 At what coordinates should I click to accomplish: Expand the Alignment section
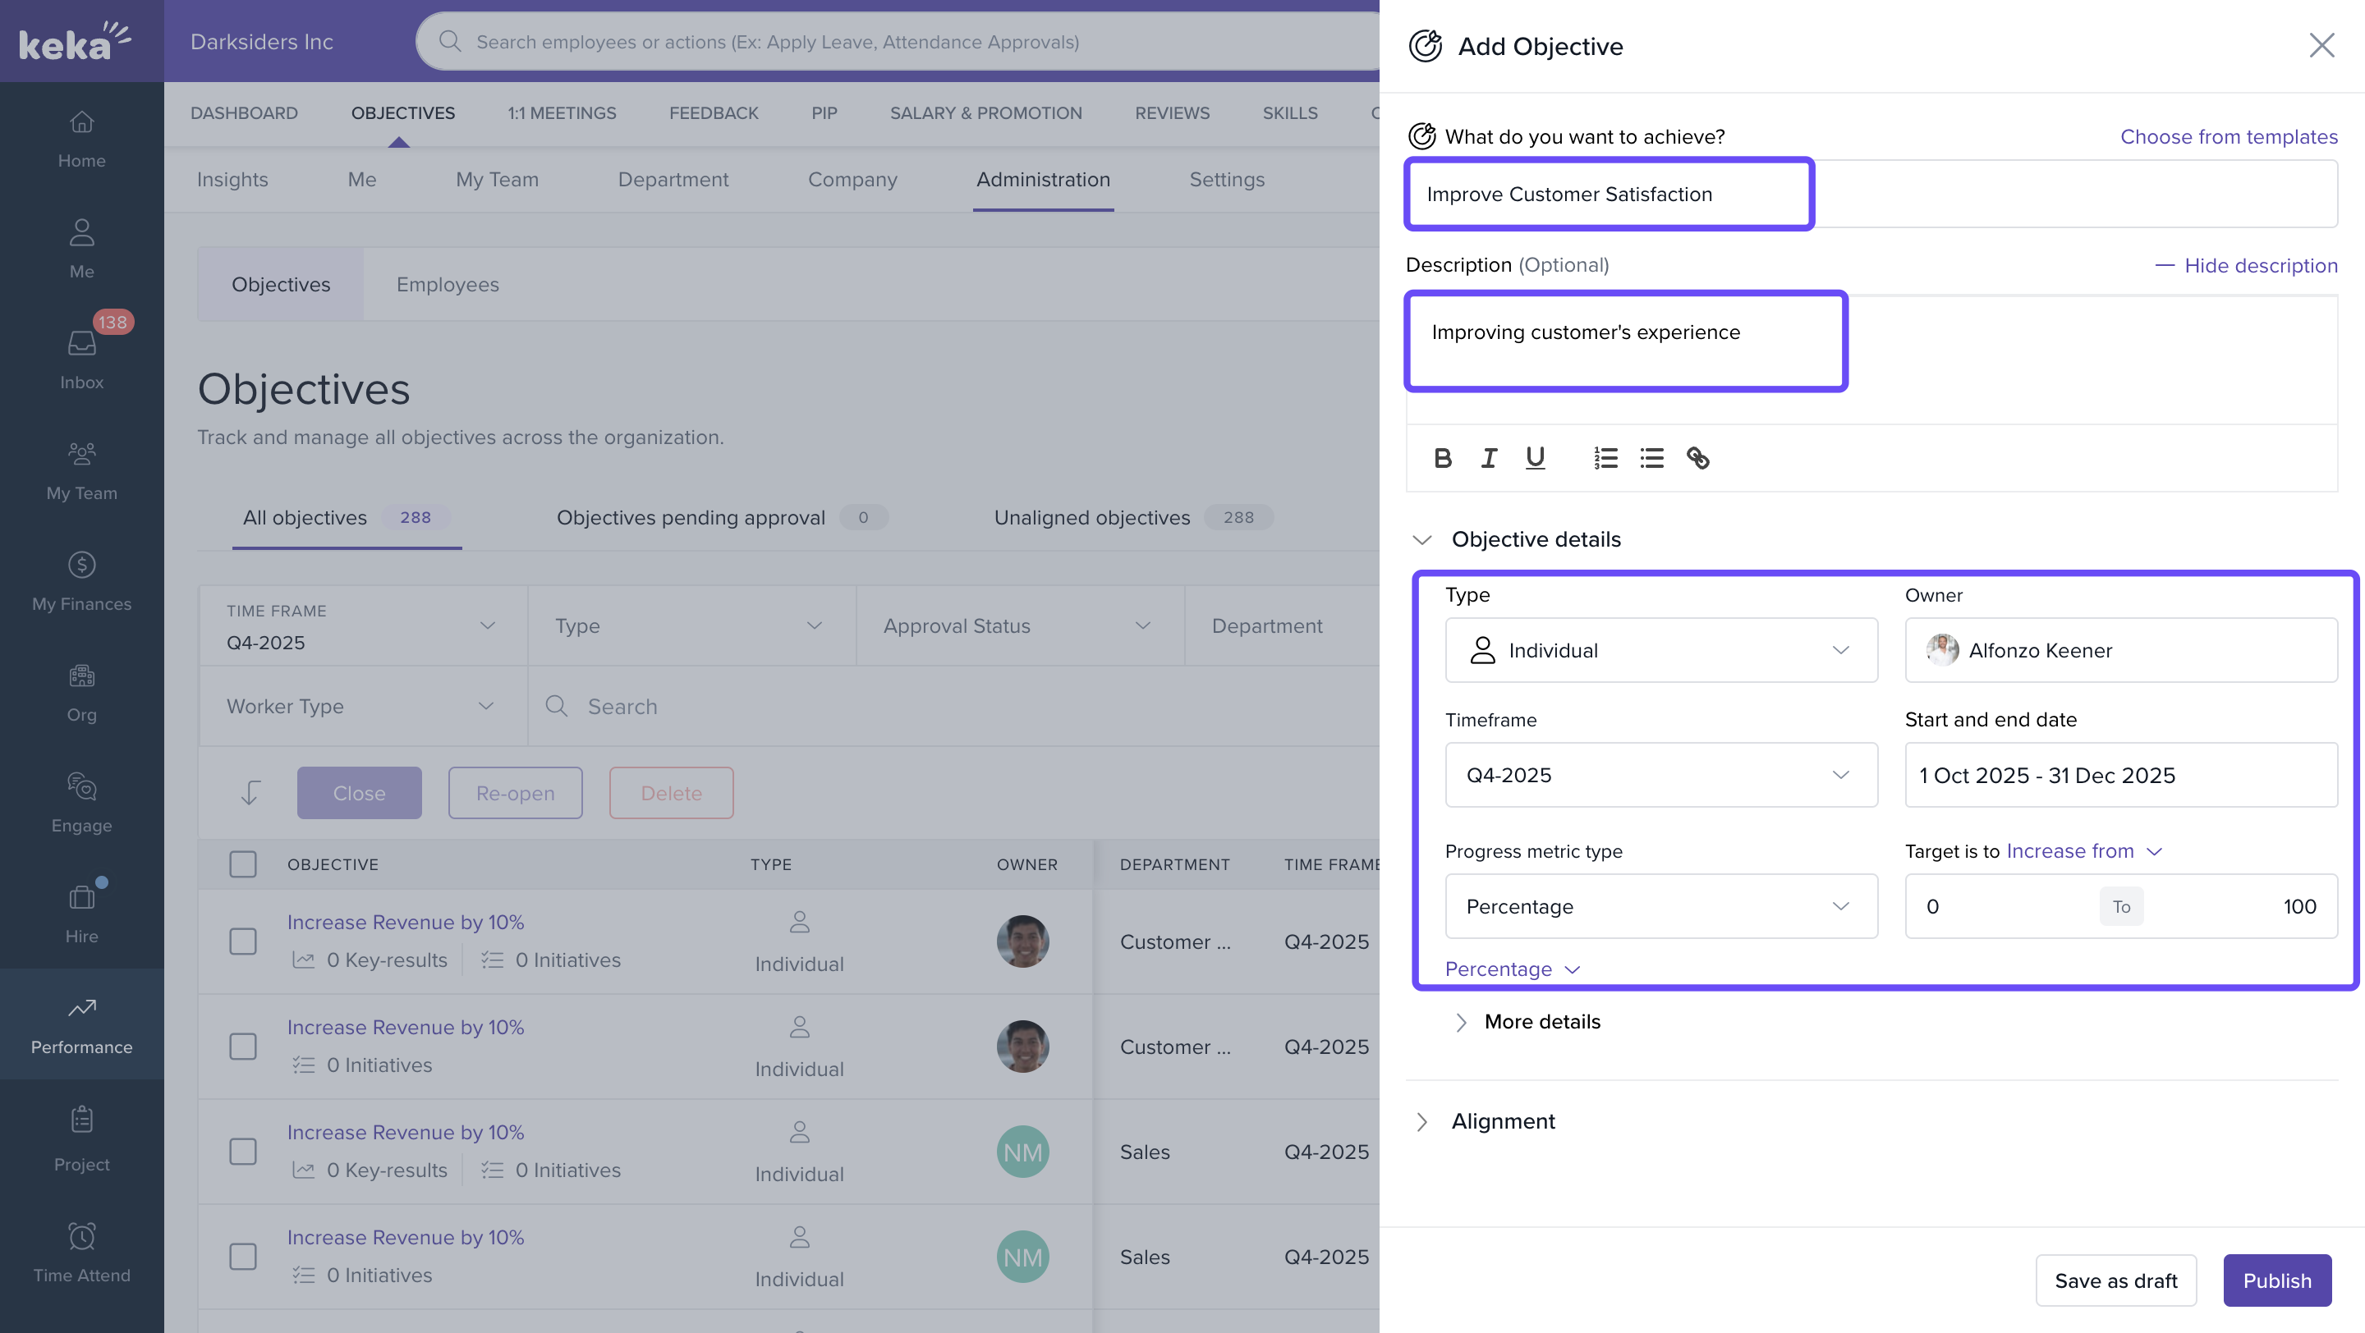pos(1502,1121)
